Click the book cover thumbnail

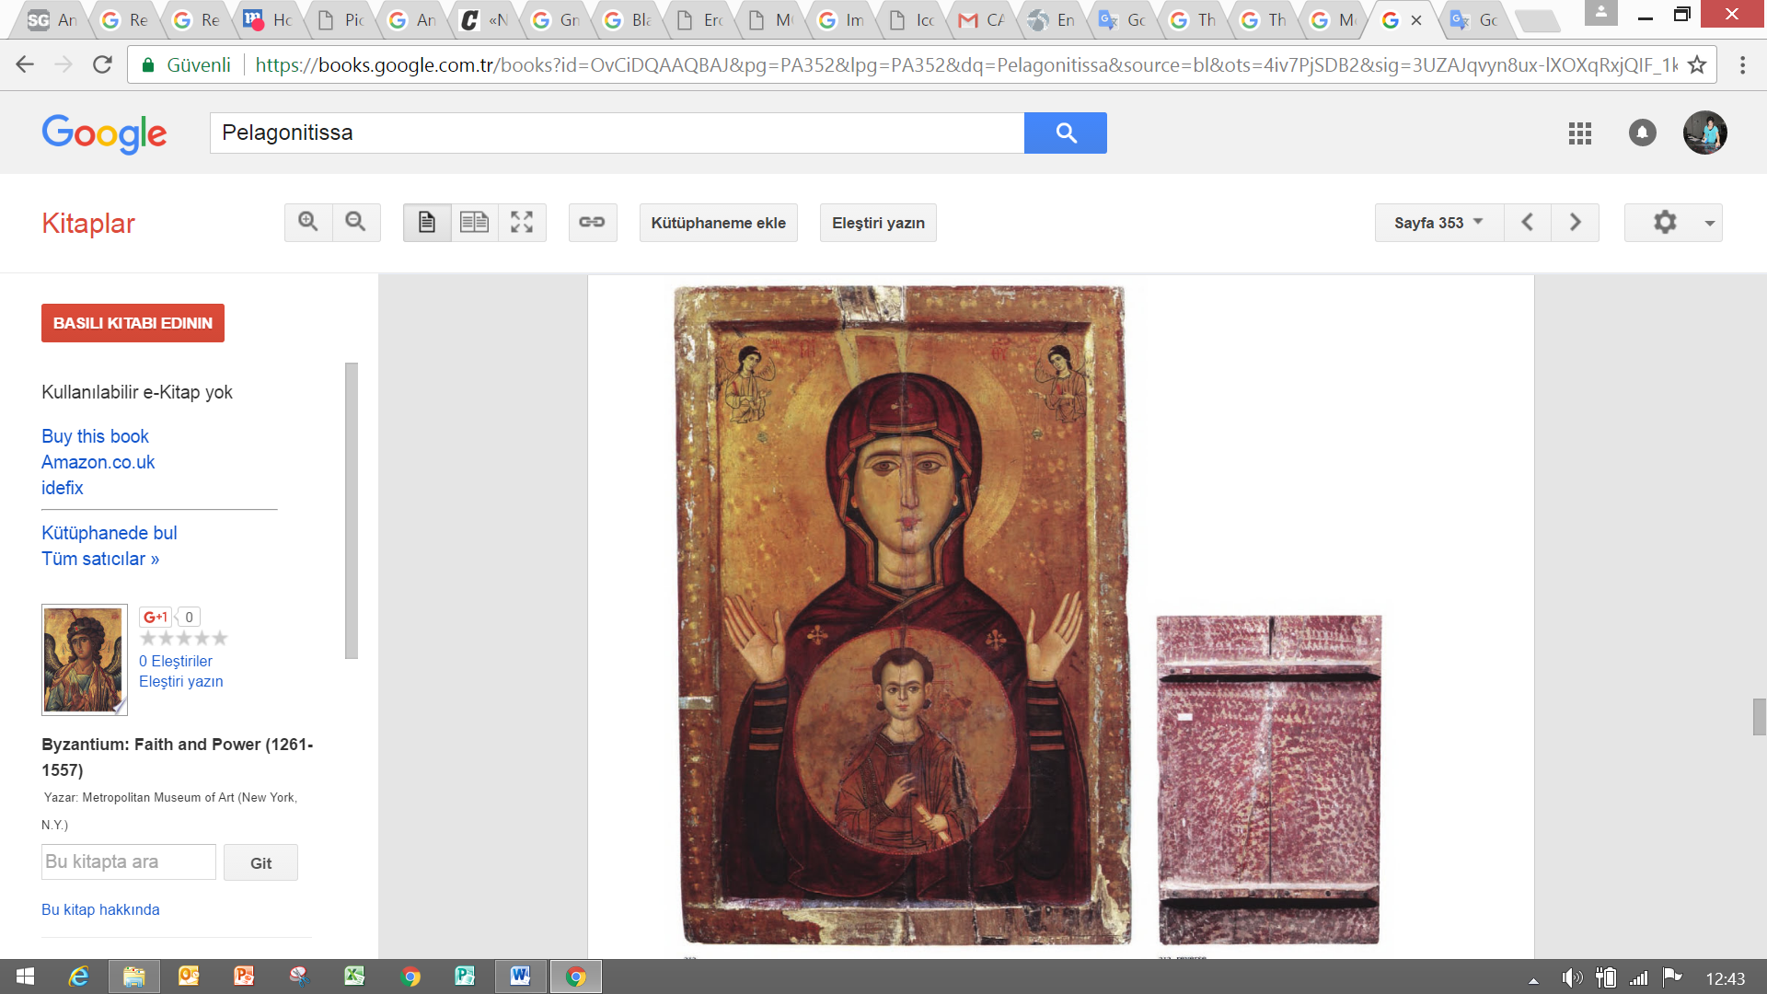[84, 659]
